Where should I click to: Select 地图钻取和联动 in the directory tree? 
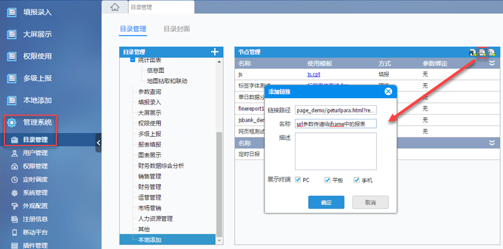[167, 81]
